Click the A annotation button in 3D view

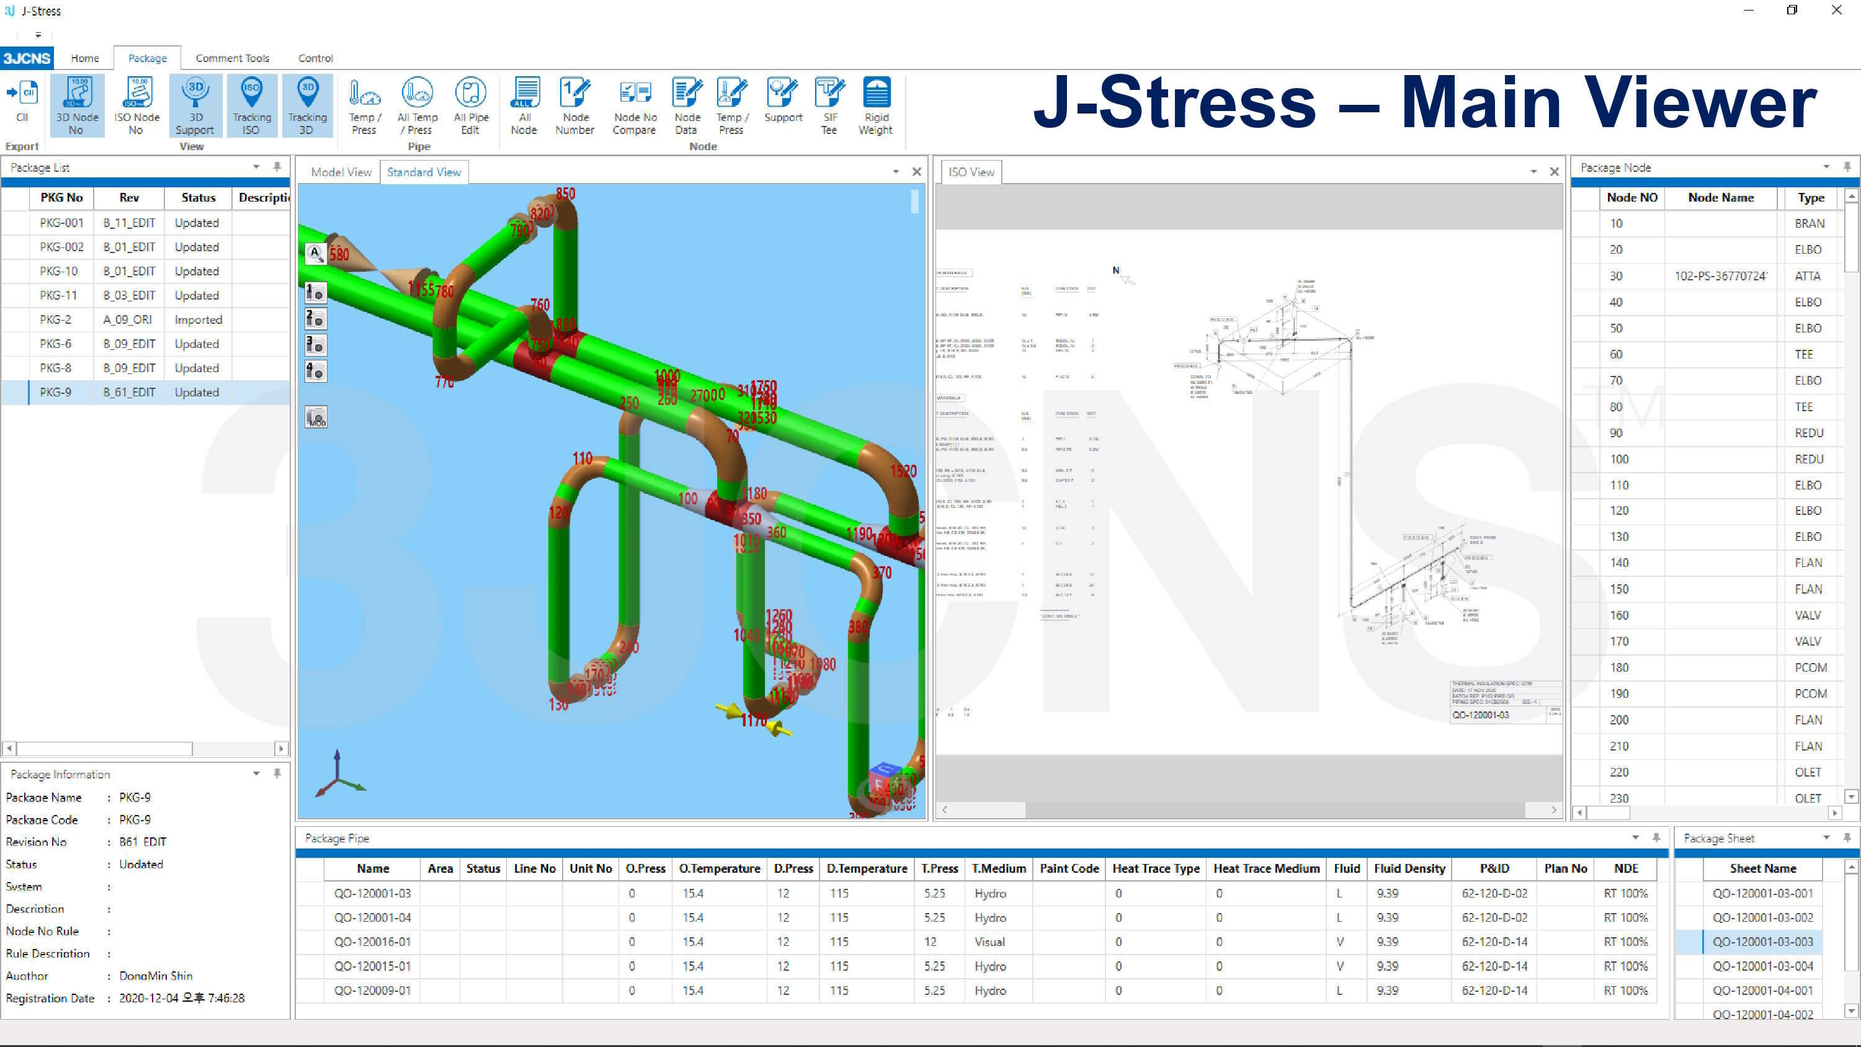pos(316,253)
